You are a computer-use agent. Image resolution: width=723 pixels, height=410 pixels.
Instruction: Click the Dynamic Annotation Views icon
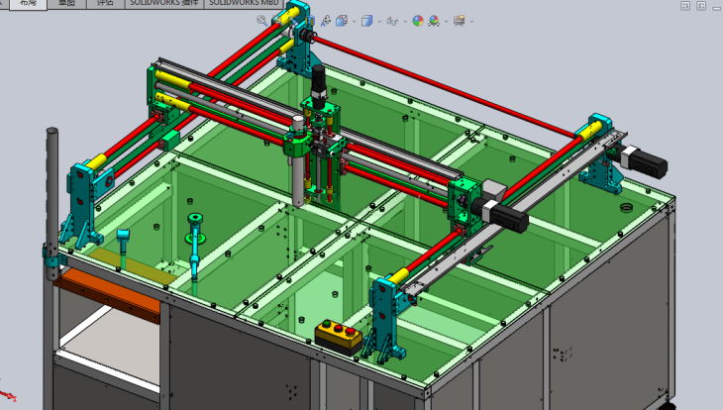pyautogui.click(x=327, y=20)
